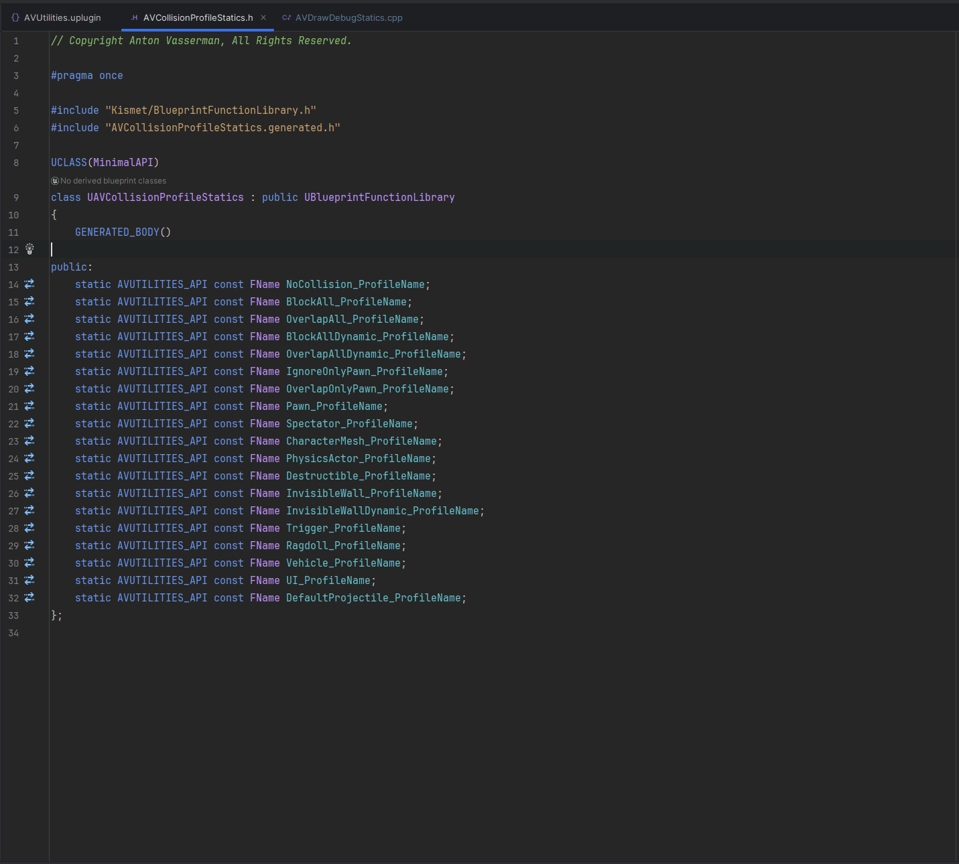Click gutter navigation icon for Trigger_ProfileName
The height and width of the screenshot is (864, 959).
point(29,528)
